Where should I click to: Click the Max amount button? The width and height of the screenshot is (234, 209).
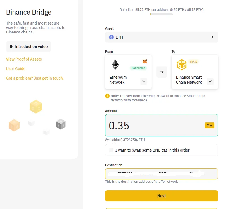(209, 126)
